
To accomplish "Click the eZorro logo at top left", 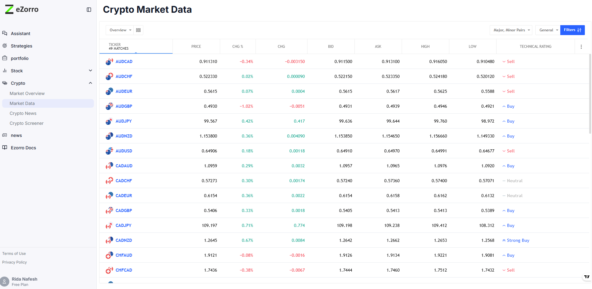I will pos(21,9).
